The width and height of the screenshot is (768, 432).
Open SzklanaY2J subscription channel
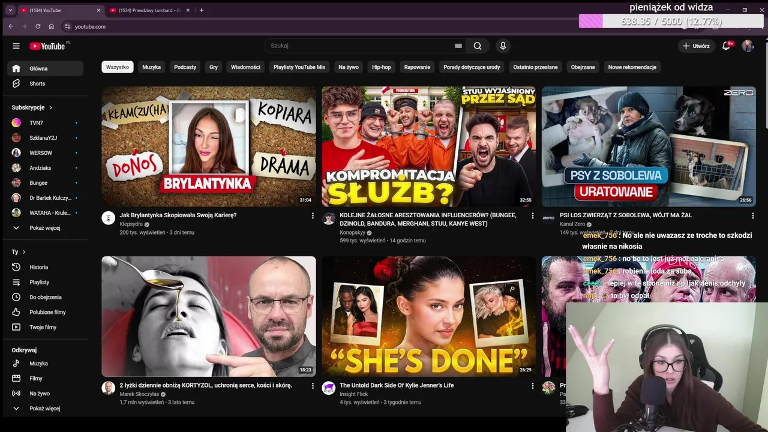[46, 137]
